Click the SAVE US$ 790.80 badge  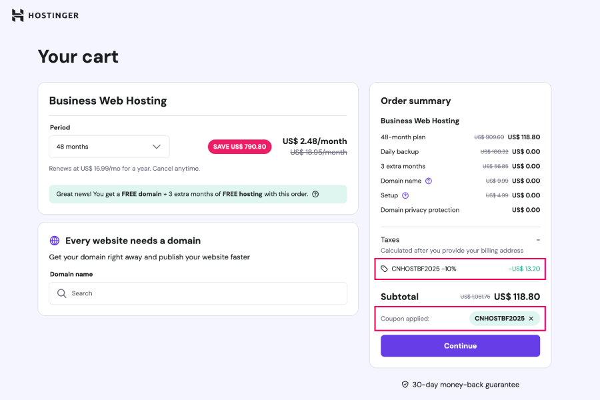click(x=239, y=147)
